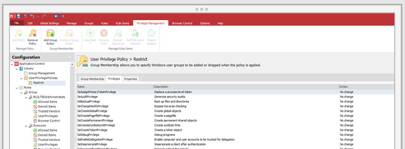Select User Privileges under BUILTIN\Administrators
The height and width of the screenshot is (149, 405).
[46, 116]
